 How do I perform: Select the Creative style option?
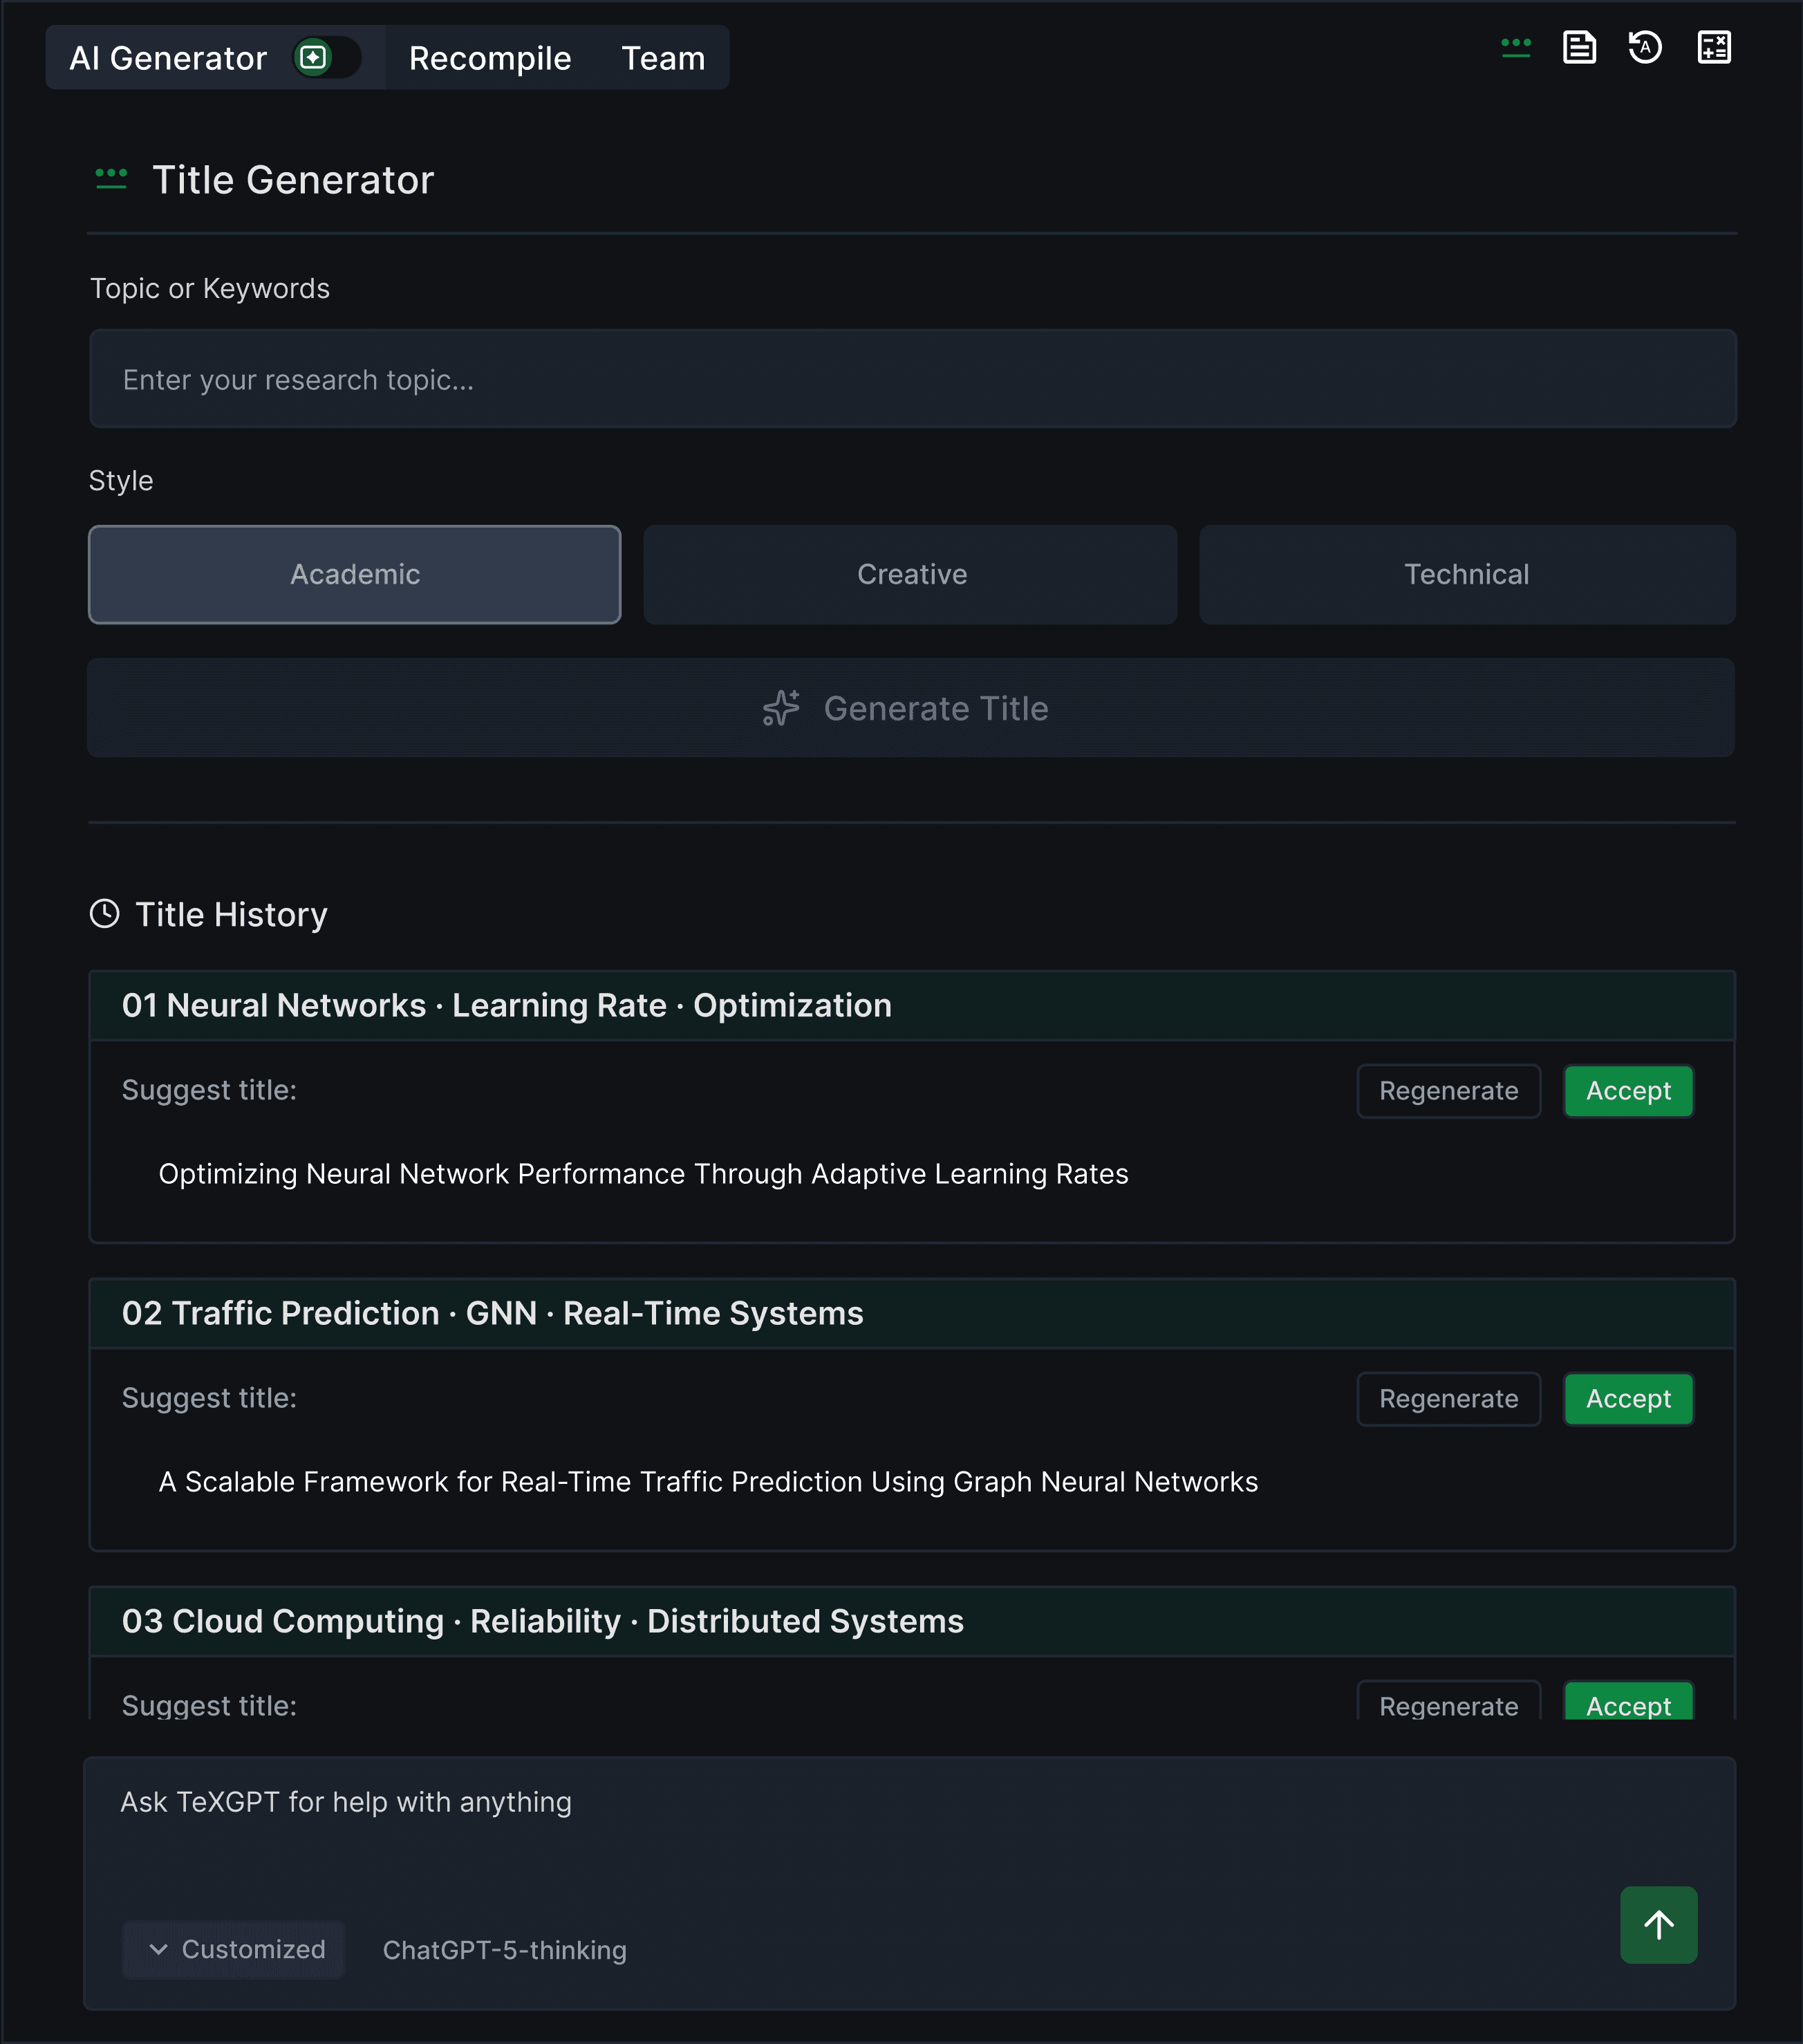pos(911,574)
